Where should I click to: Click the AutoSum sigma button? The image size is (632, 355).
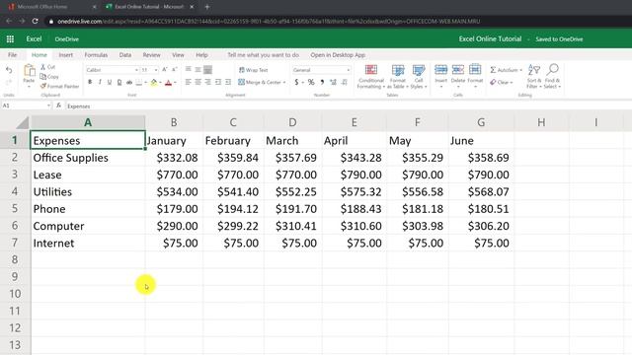(x=504, y=70)
